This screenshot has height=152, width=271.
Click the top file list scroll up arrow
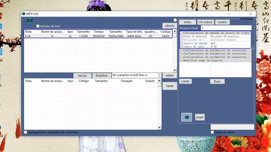click(x=175, y=31)
